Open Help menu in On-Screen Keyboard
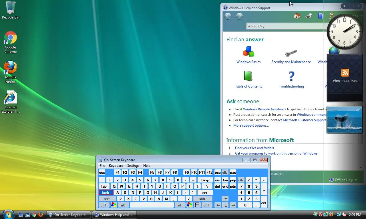The height and width of the screenshot is (219, 366). click(147, 166)
